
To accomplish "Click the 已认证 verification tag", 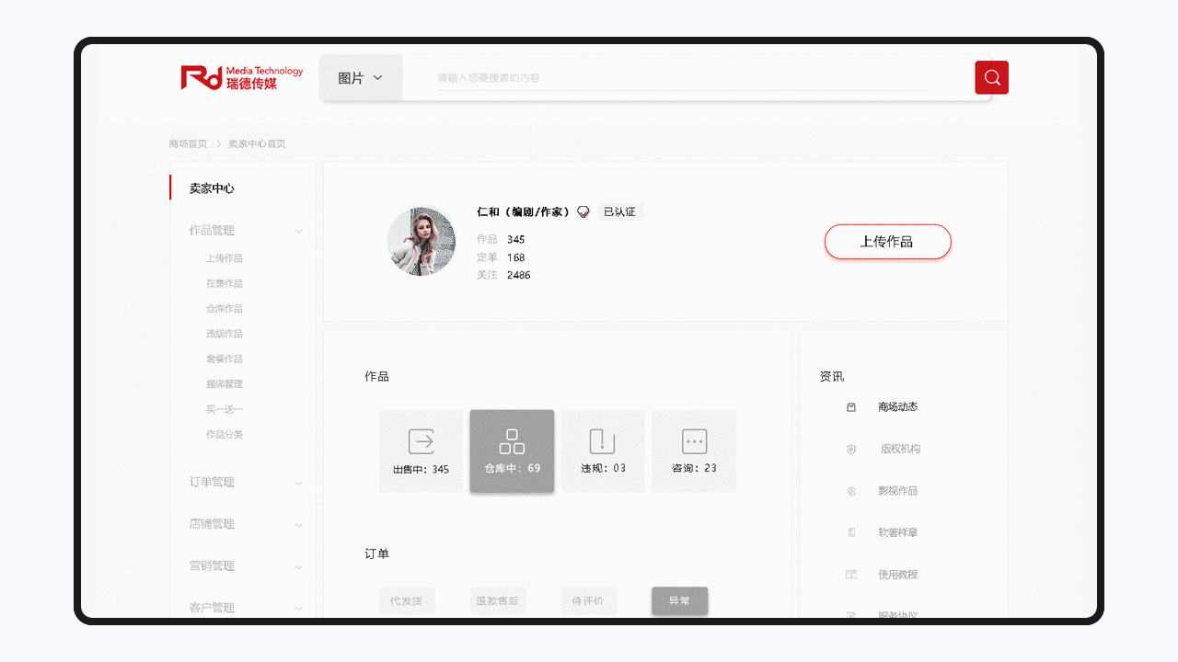I will tap(620, 212).
